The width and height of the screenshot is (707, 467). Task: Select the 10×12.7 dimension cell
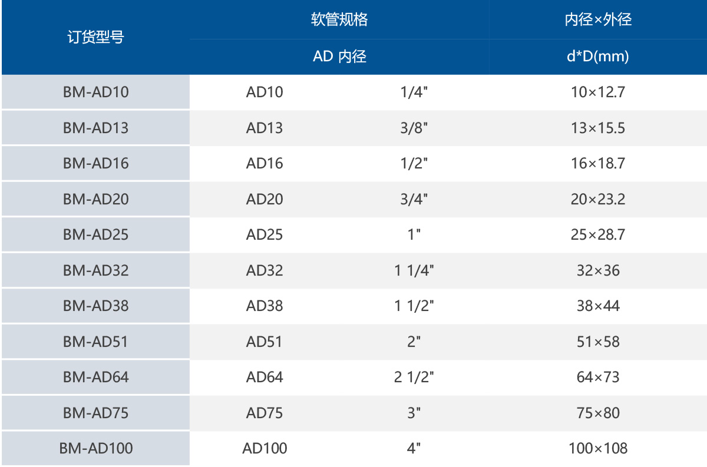pos(598,92)
